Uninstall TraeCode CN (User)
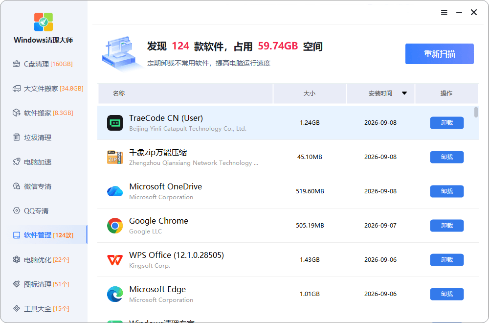The width and height of the screenshot is (489, 323). pos(446,123)
